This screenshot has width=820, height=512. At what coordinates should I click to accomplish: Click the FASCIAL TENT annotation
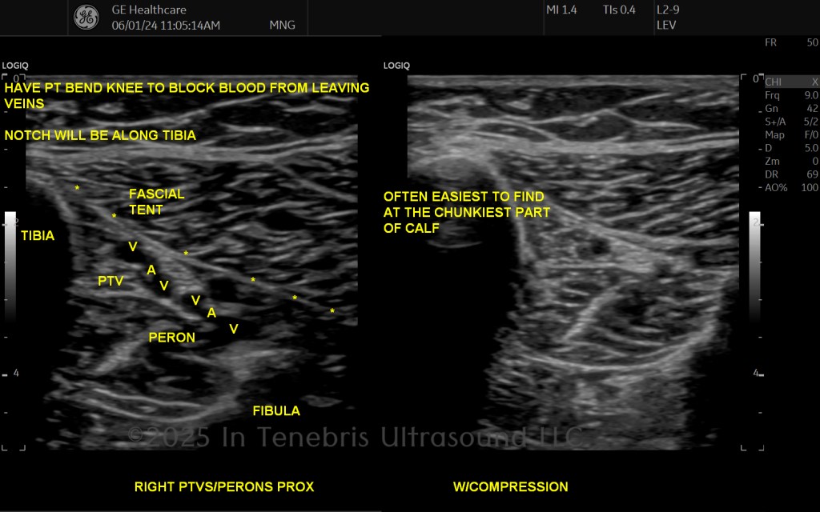tap(156, 202)
